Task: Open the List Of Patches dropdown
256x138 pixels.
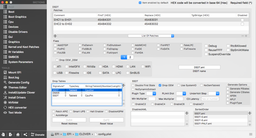Action: tap(151, 36)
